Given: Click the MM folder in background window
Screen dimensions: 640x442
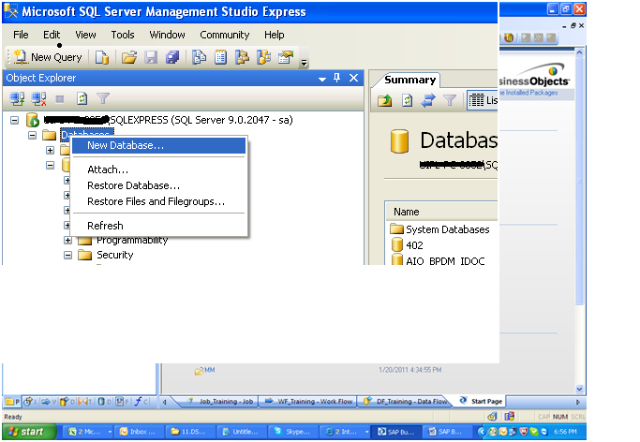Looking at the screenshot, I should click(204, 370).
